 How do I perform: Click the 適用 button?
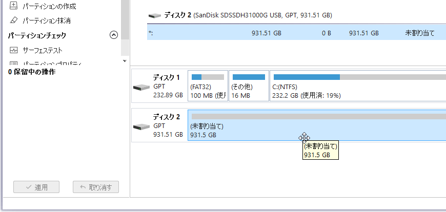(x=36, y=187)
